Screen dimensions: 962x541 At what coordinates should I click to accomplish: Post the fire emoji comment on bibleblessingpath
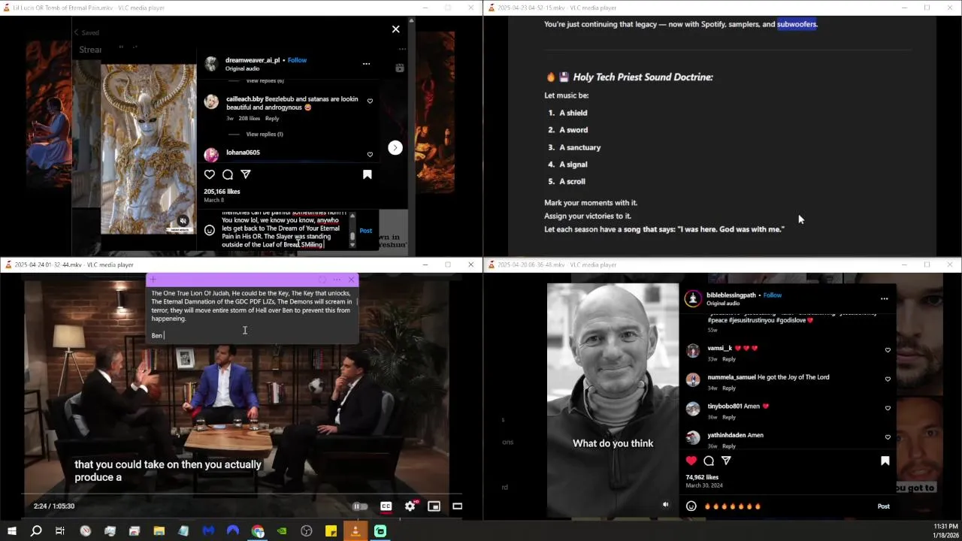coord(884,506)
